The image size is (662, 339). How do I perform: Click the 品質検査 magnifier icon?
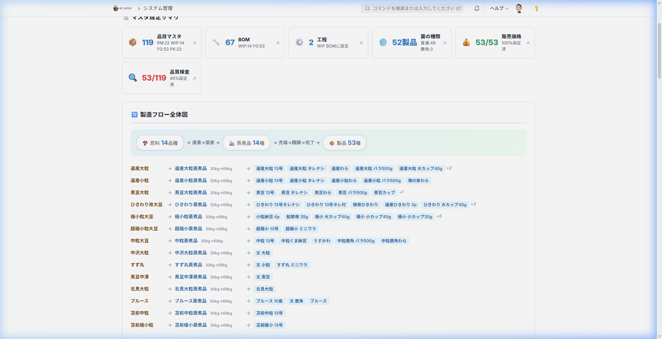tap(133, 78)
